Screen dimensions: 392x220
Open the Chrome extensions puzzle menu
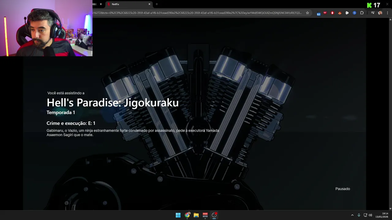coord(362,13)
